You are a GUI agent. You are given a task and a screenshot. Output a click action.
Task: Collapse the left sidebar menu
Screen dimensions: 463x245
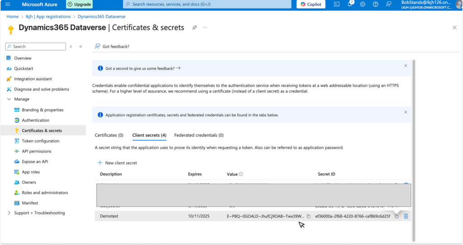(80, 46)
